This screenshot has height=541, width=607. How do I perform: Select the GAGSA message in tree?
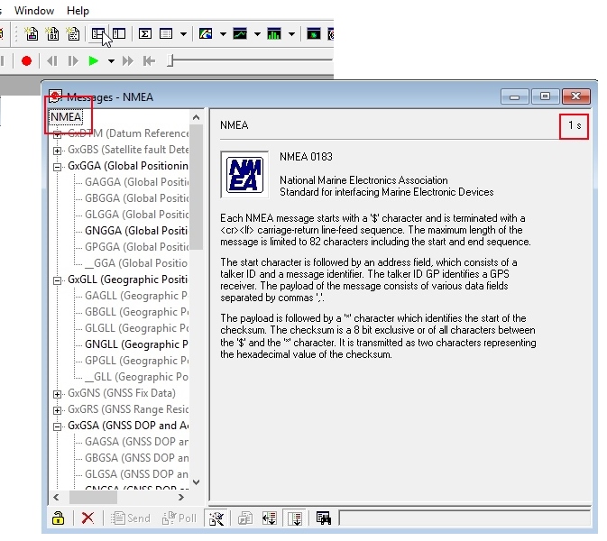click(136, 442)
